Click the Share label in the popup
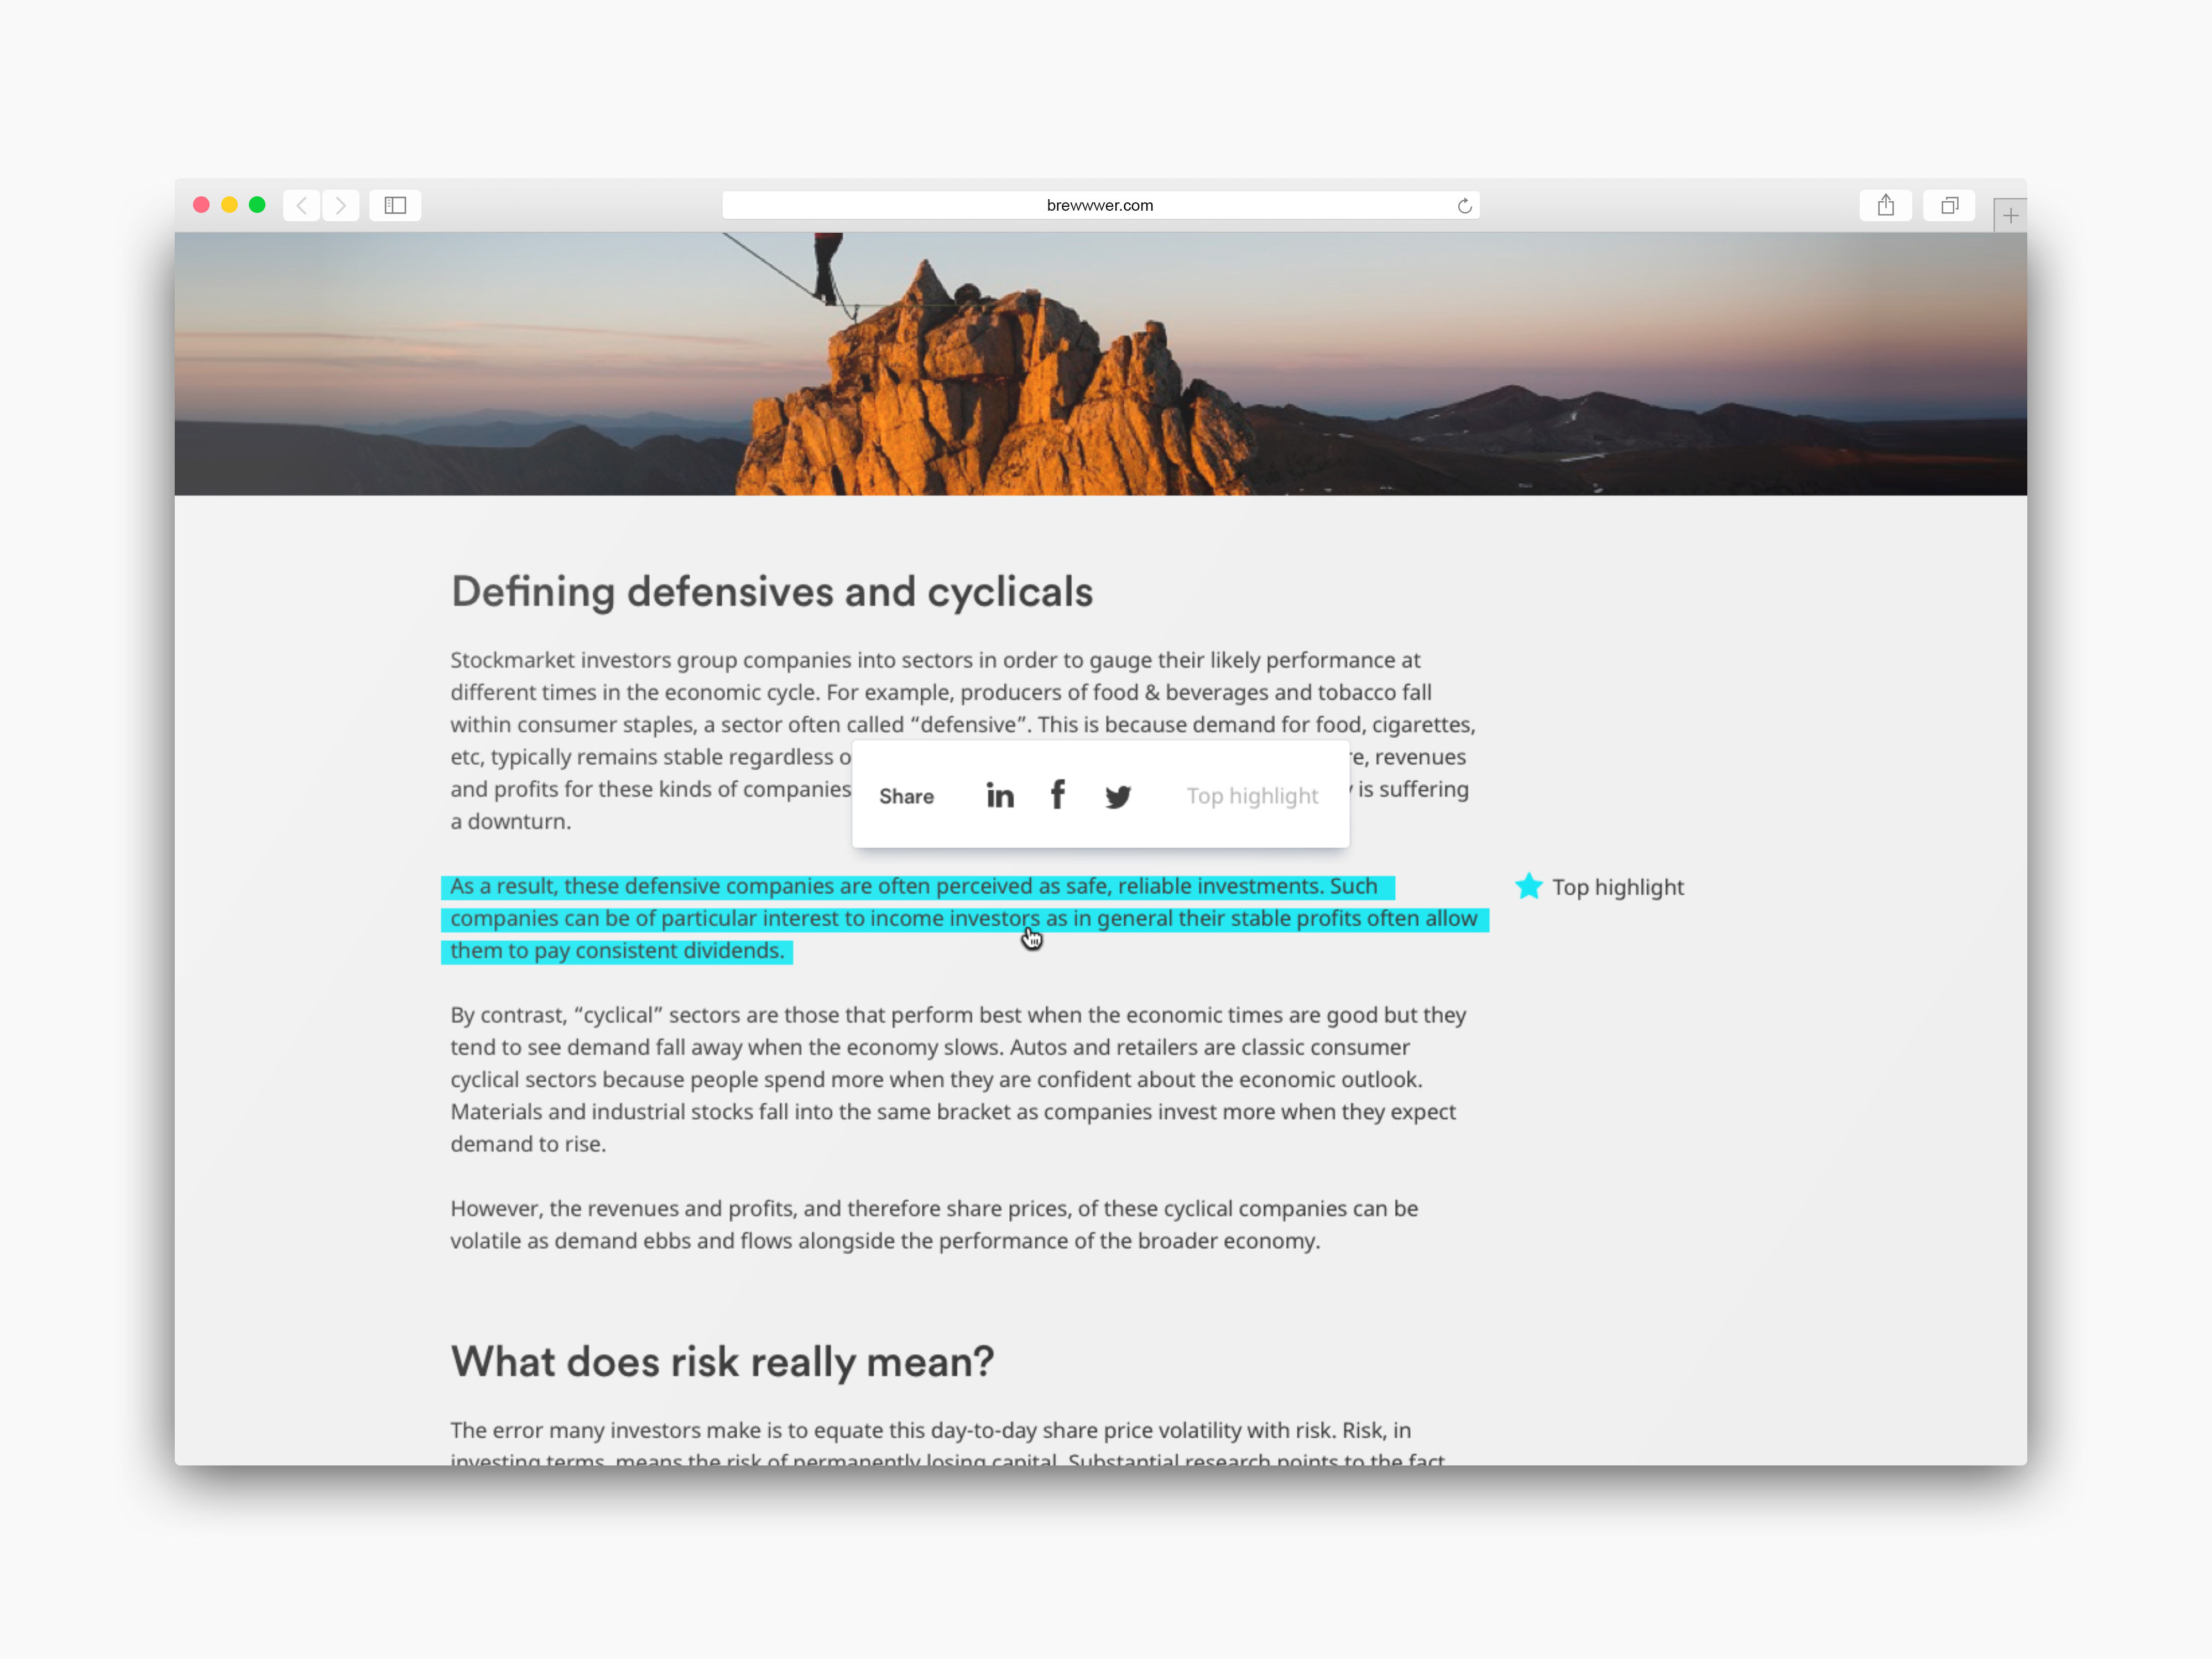The width and height of the screenshot is (2212, 1659). [x=906, y=797]
